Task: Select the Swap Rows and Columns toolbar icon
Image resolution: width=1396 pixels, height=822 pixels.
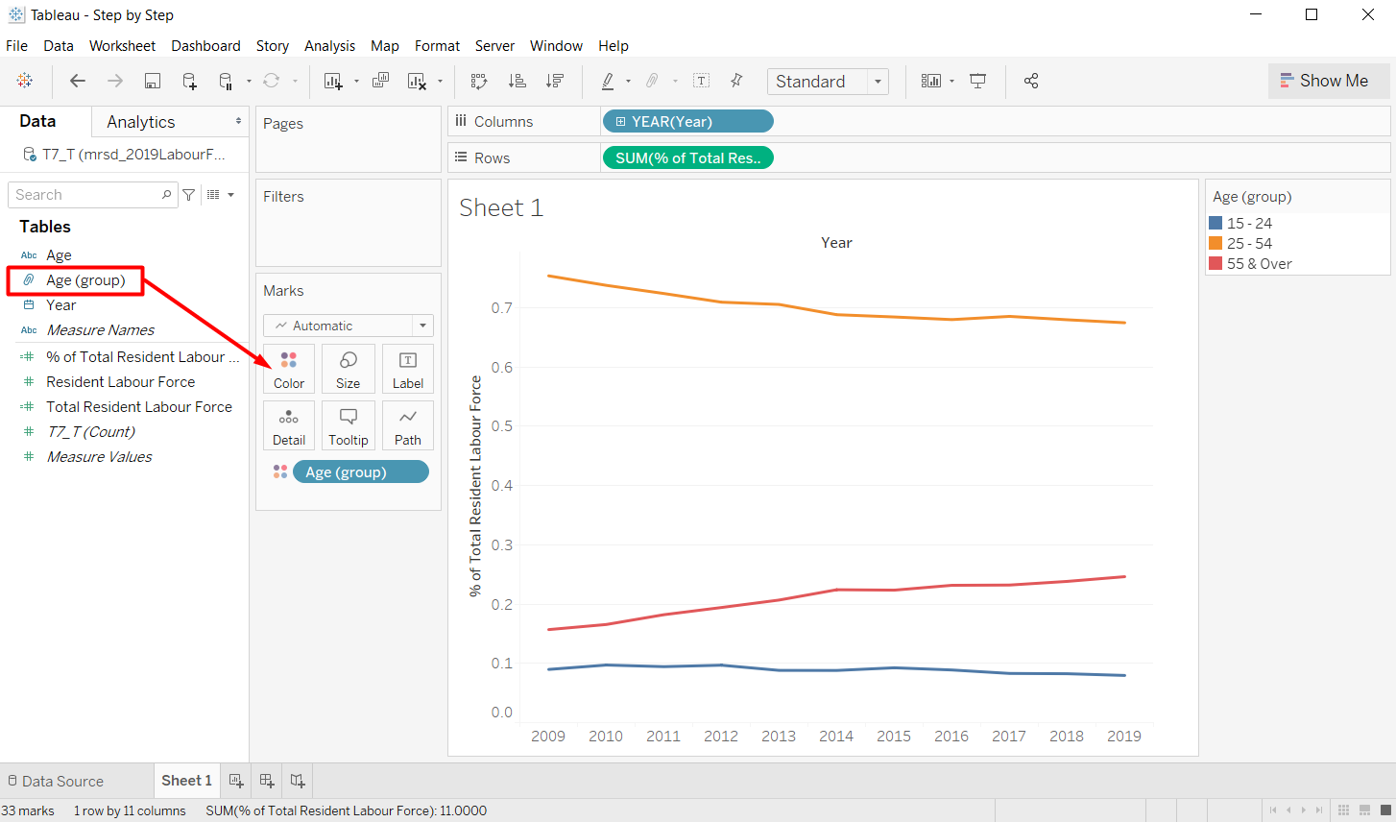Action: [x=479, y=81]
